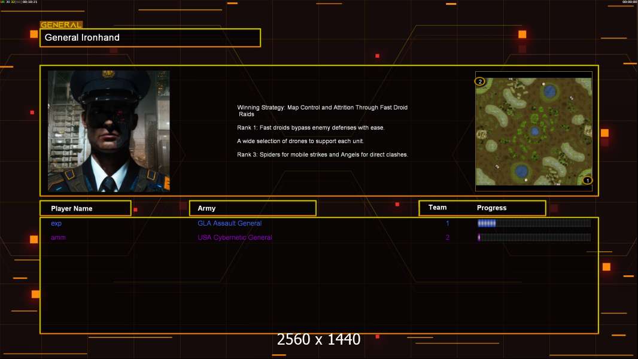Click the 2560 x 1440 resolution text
This screenshot has width=638, height=359.
[318, 339]
